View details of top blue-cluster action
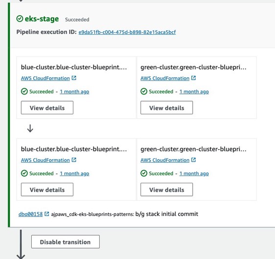This screenshot has width=275, height=259. pyautogui.click(x=47, y=108)
